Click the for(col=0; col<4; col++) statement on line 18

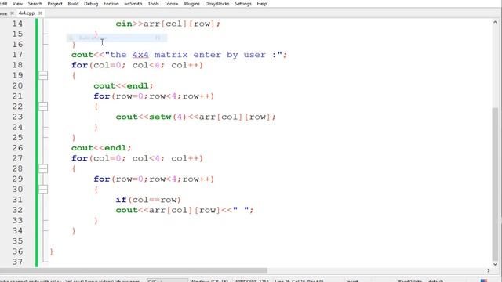[137, 65]
